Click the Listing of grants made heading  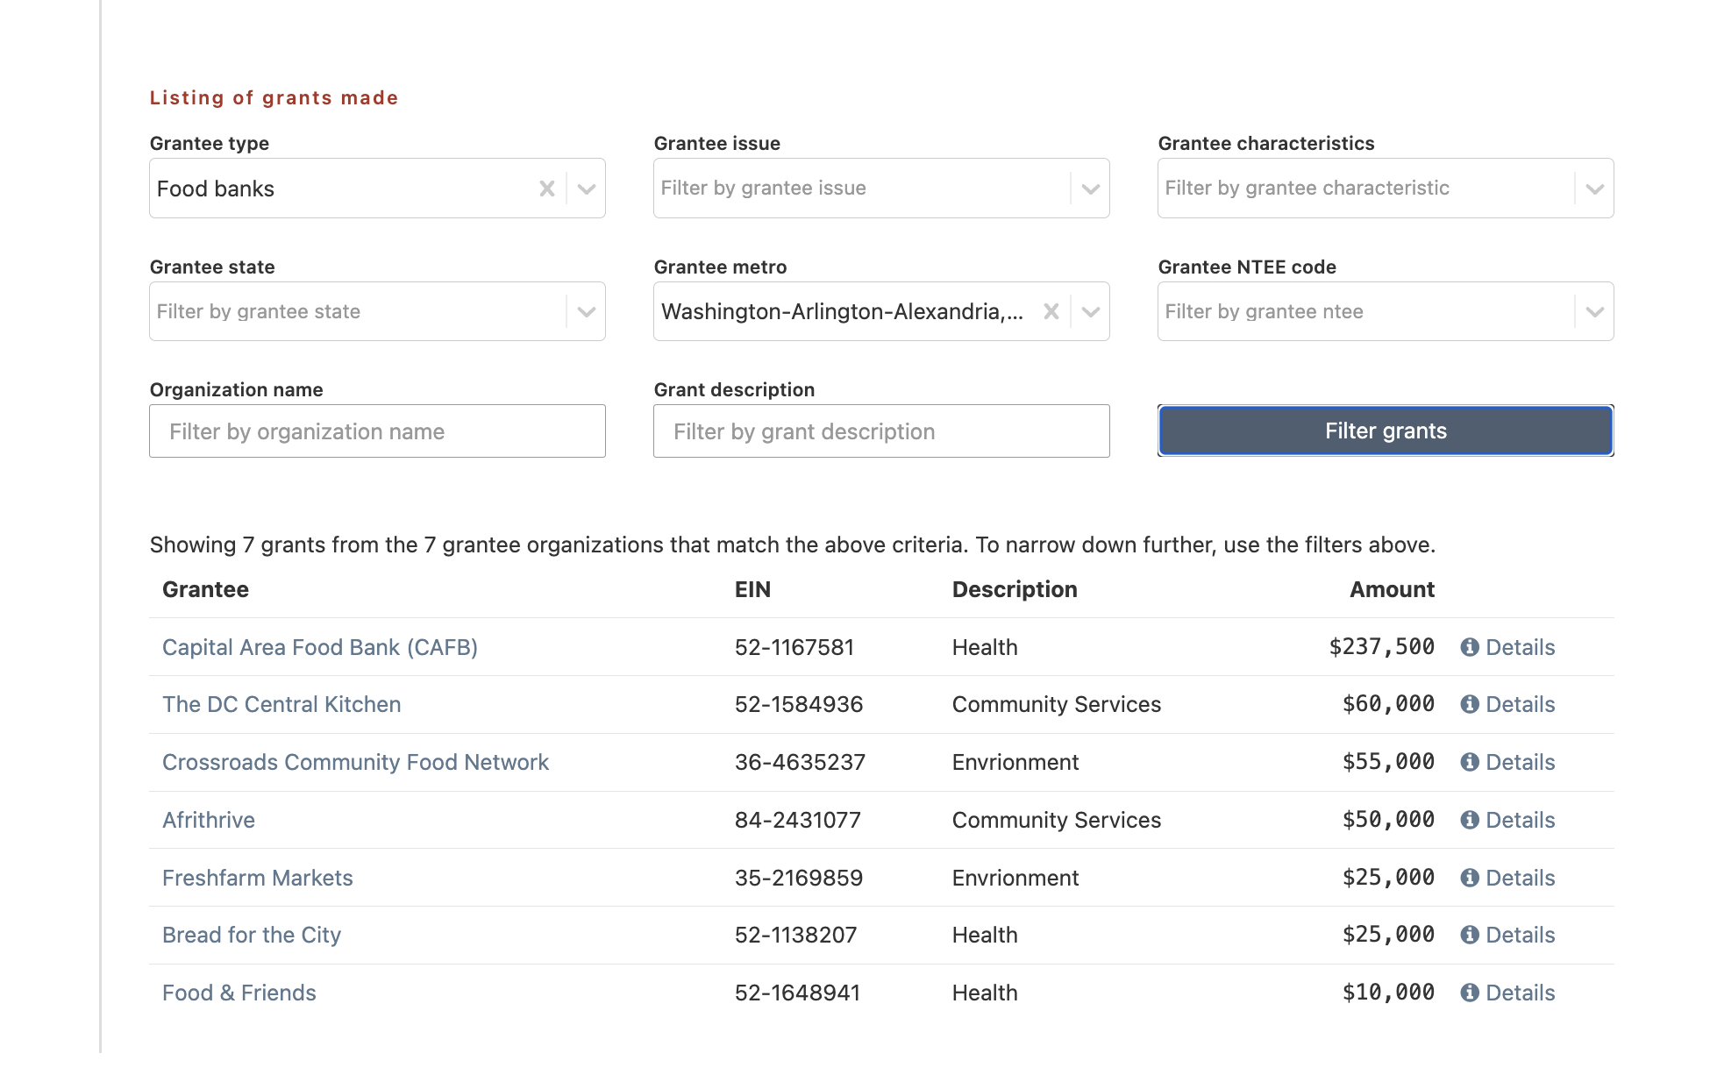click(274, 97)
